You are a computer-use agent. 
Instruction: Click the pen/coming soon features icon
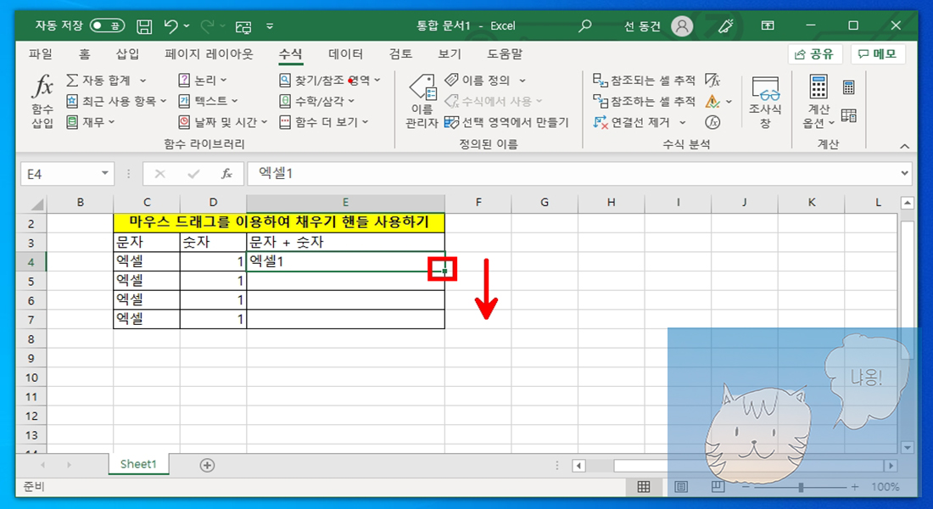pyautogui.click(x=725, y=25)
